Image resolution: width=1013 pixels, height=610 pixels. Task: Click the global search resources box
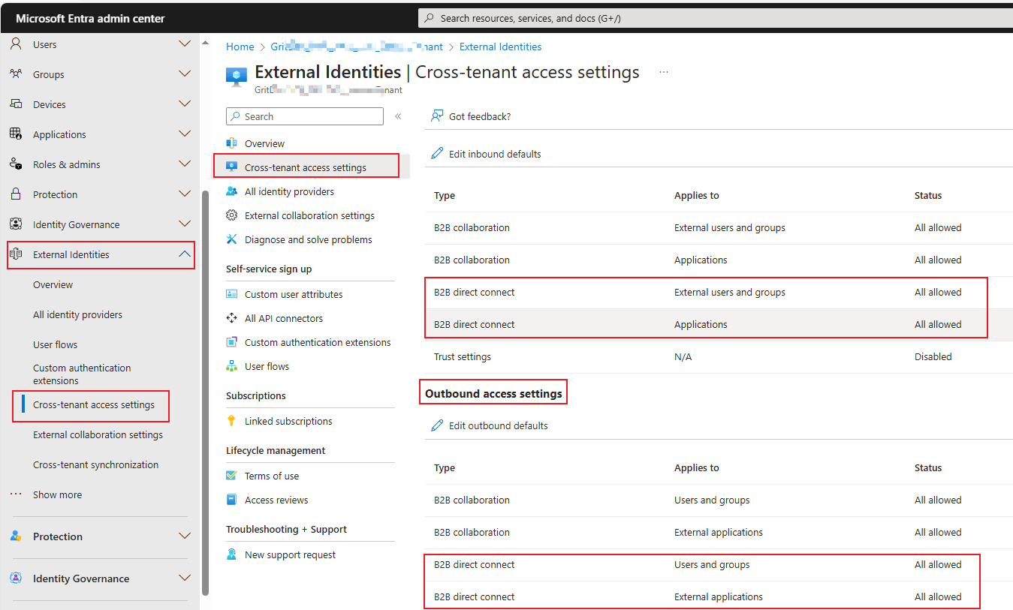click(715, 18)
